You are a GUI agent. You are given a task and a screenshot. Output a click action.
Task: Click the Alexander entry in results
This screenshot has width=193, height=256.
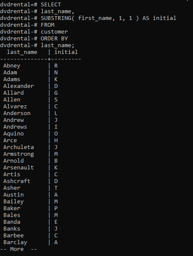[x=19, y=86]
